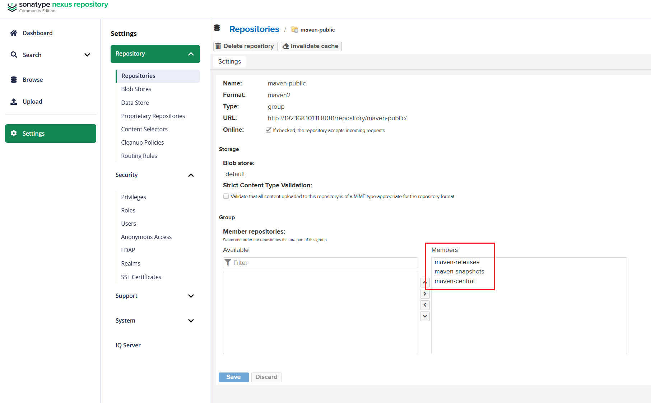651x403 pixels.
Task: Open Privileges under Security
Action: (x=134, y=197)
